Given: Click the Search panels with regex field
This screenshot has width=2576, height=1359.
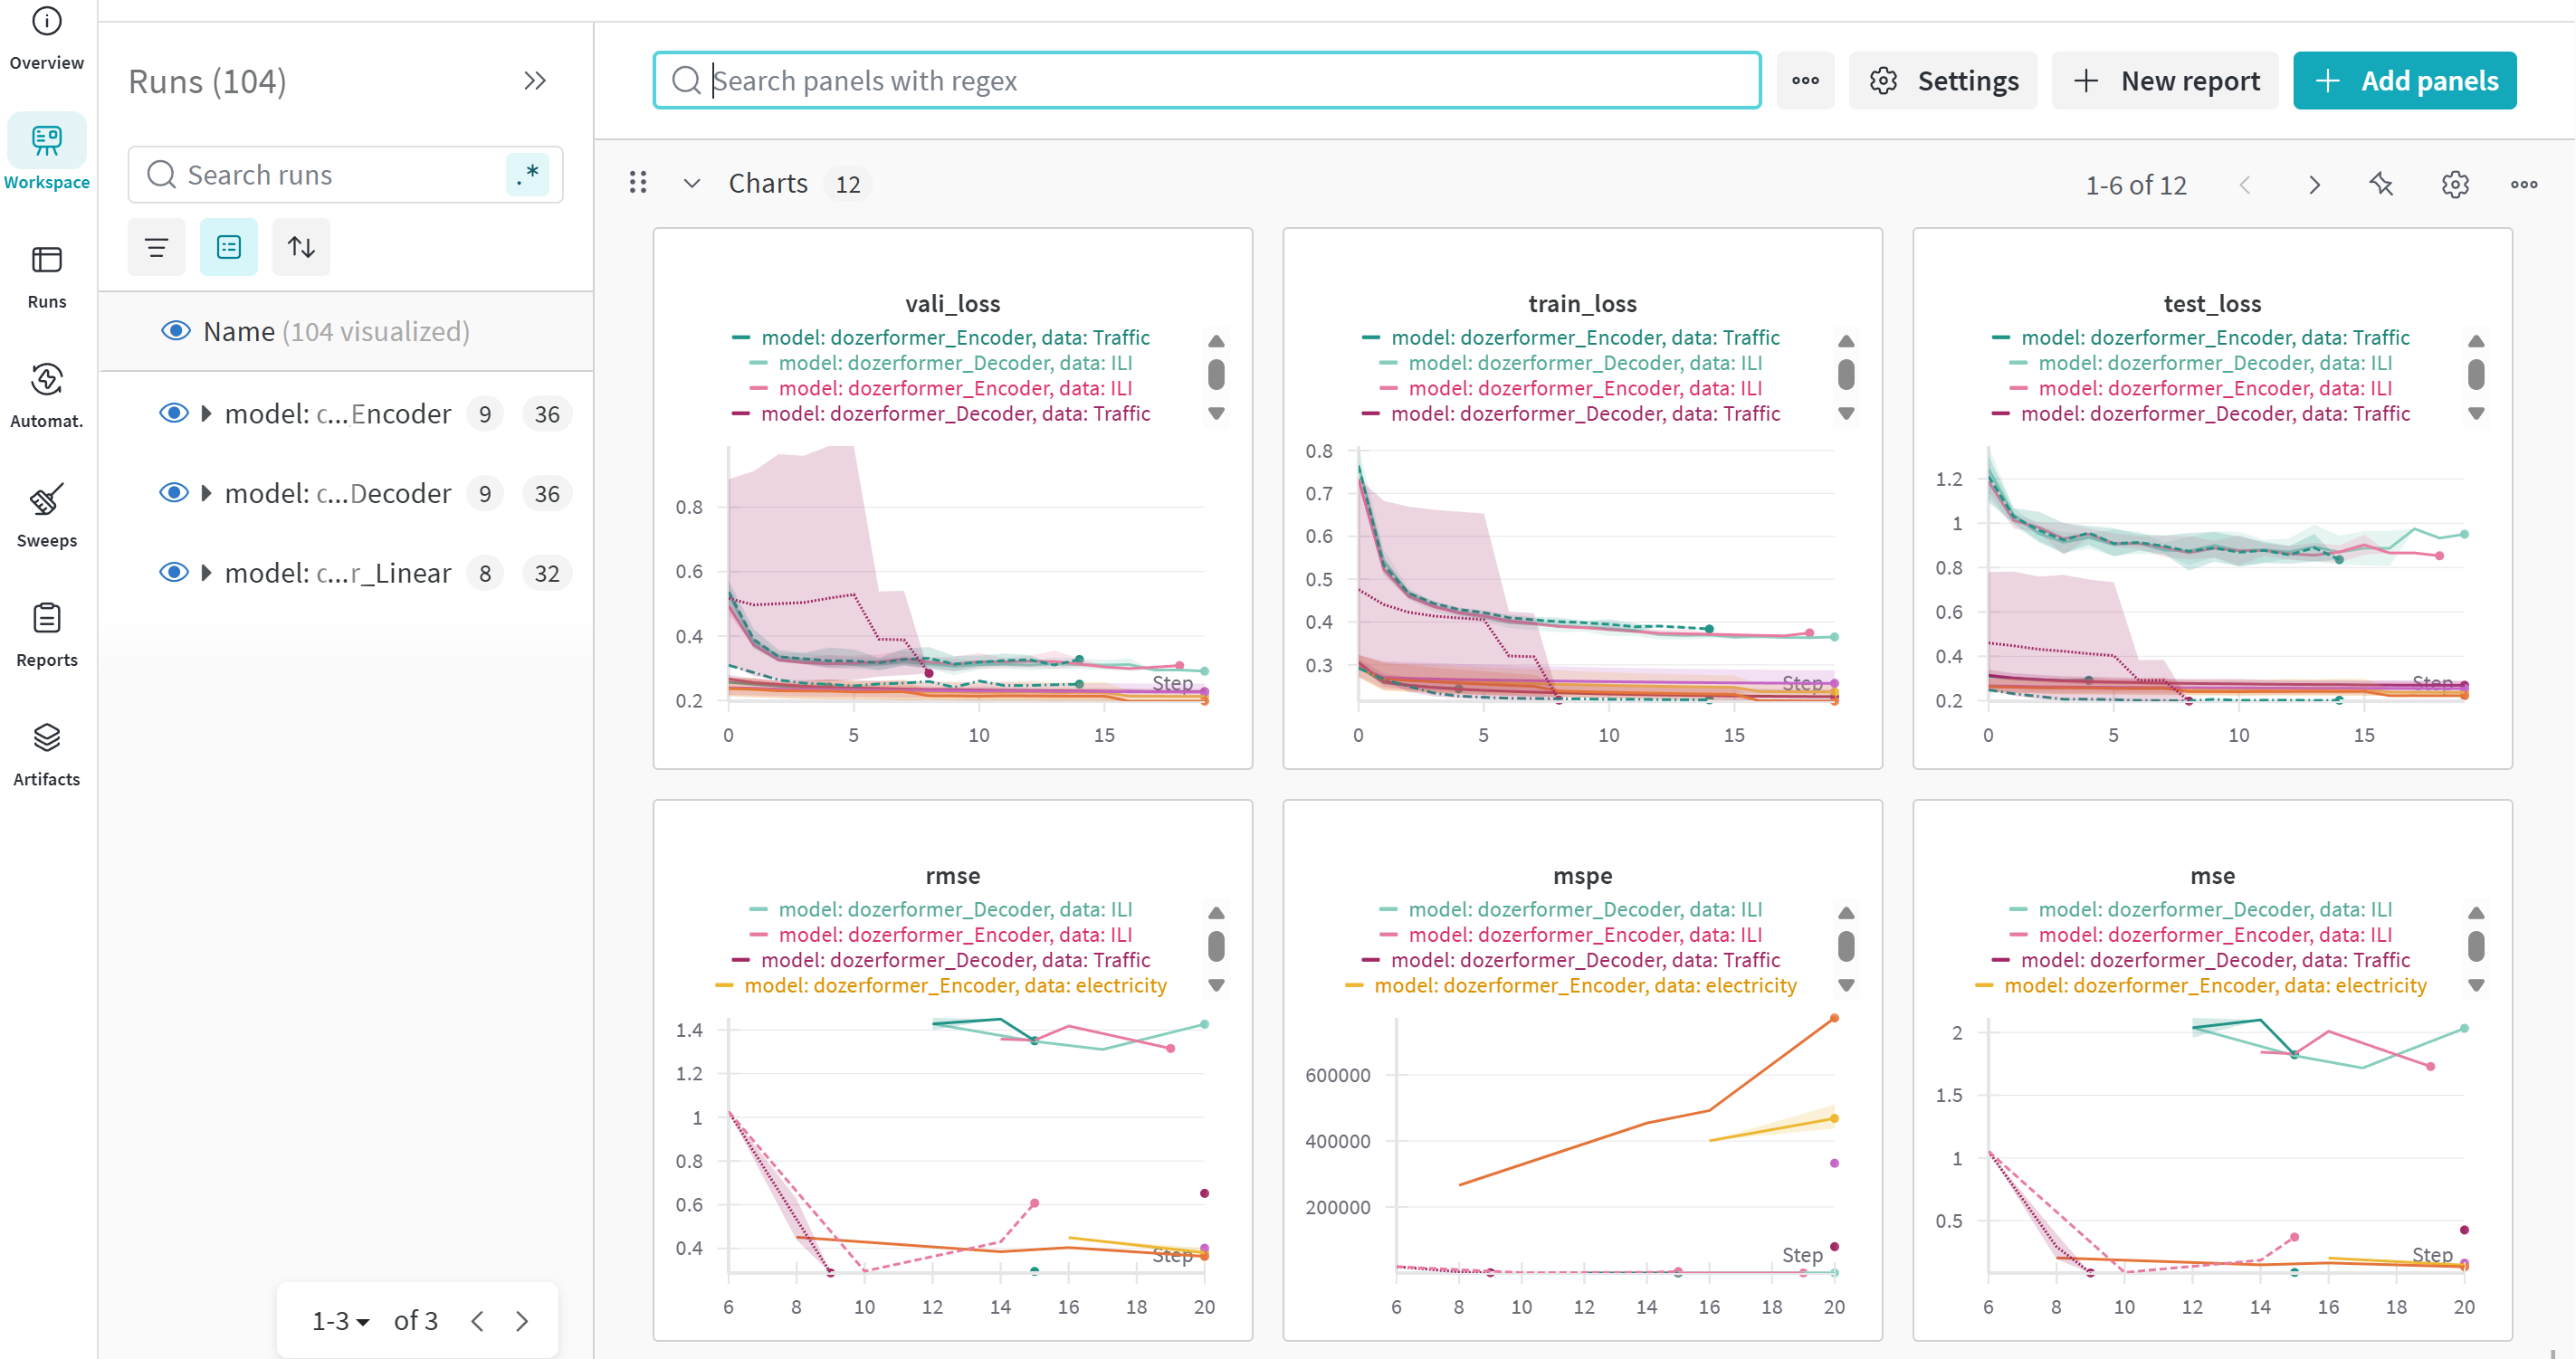Looking at the screenshot, I should (x=1206, y=81).
